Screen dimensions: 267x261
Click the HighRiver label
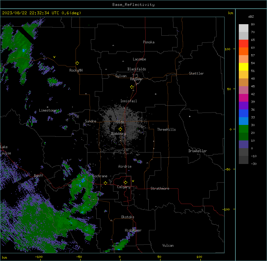[x=133, y=230]
